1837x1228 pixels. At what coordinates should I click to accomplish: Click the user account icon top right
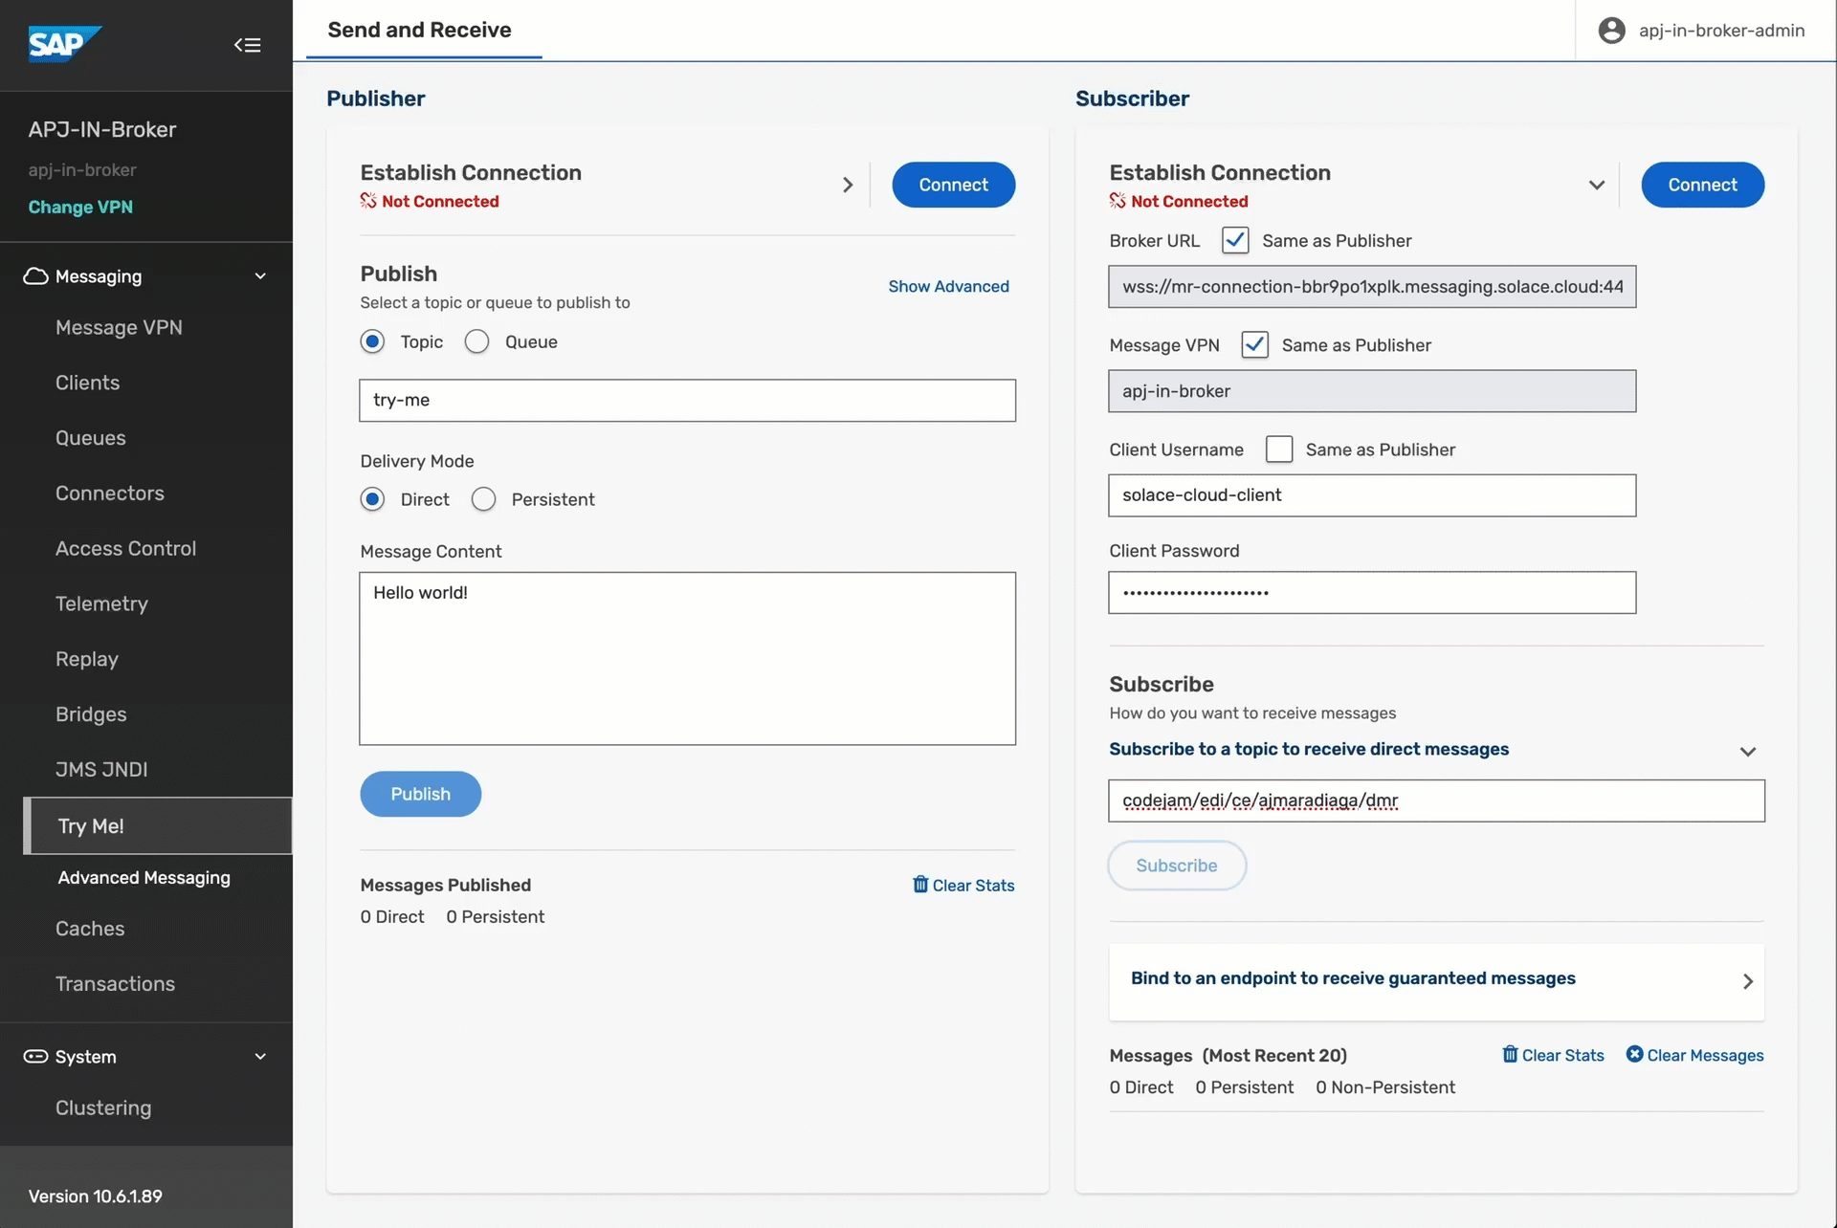click(x=1612, y=31)
